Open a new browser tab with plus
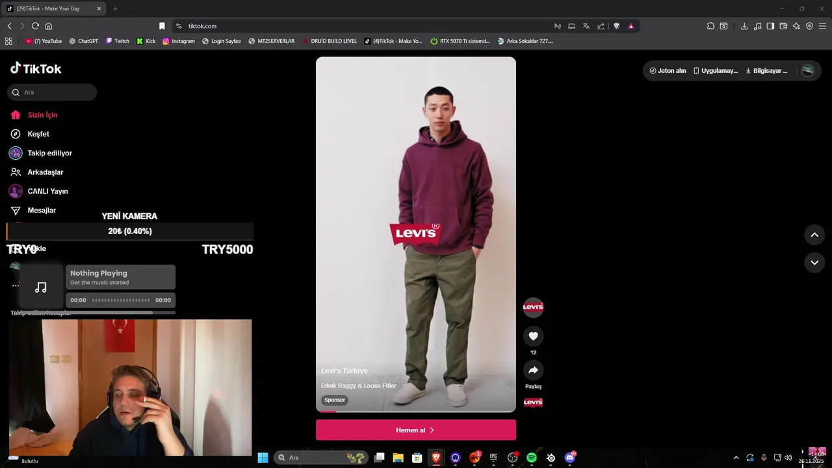832x468 pixels. point(115,8)
